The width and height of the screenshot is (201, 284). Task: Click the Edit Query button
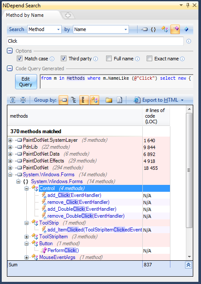point(26,82)
